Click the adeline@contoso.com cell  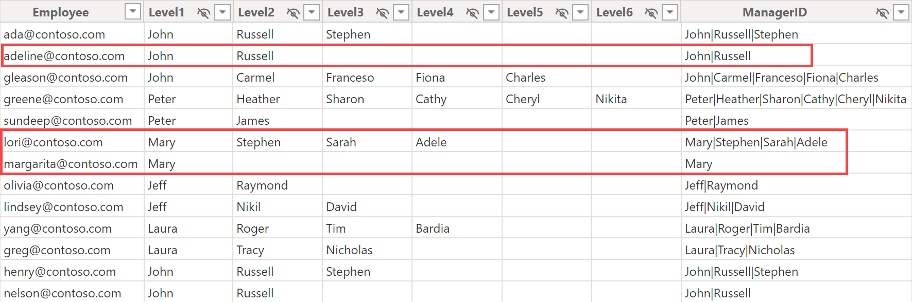click(x=64, y=56)
